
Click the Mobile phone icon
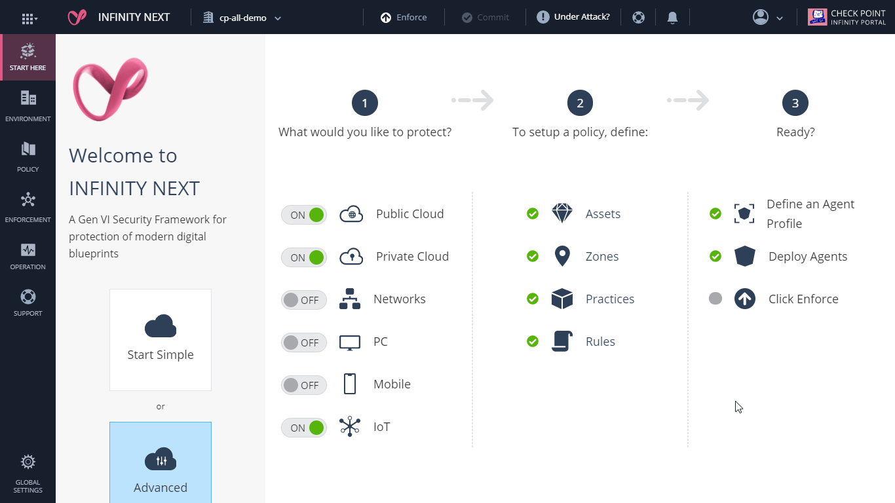[x=350, y=384]
